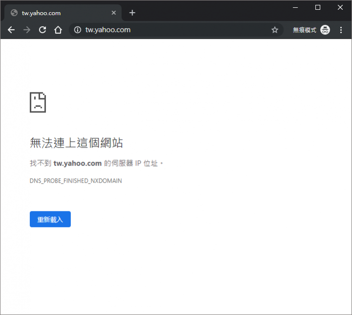Bookmark this page with the star icon
Image resolution: width=352 pixels, height=315 pixels.
pyautogui.click(x=275, y=30)
